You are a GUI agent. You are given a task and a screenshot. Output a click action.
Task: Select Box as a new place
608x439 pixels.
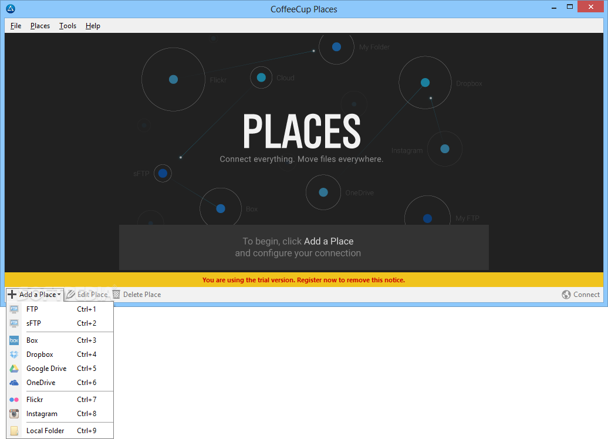tap(60, 340)
